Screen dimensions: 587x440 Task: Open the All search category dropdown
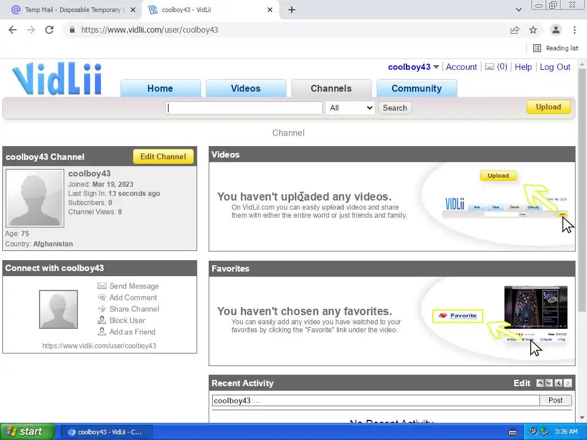pyautogui.click(x=350, y=108)
